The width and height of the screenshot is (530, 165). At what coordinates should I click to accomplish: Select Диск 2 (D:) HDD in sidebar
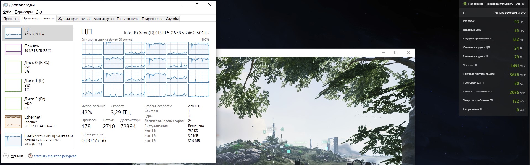(x=38, y=103)
